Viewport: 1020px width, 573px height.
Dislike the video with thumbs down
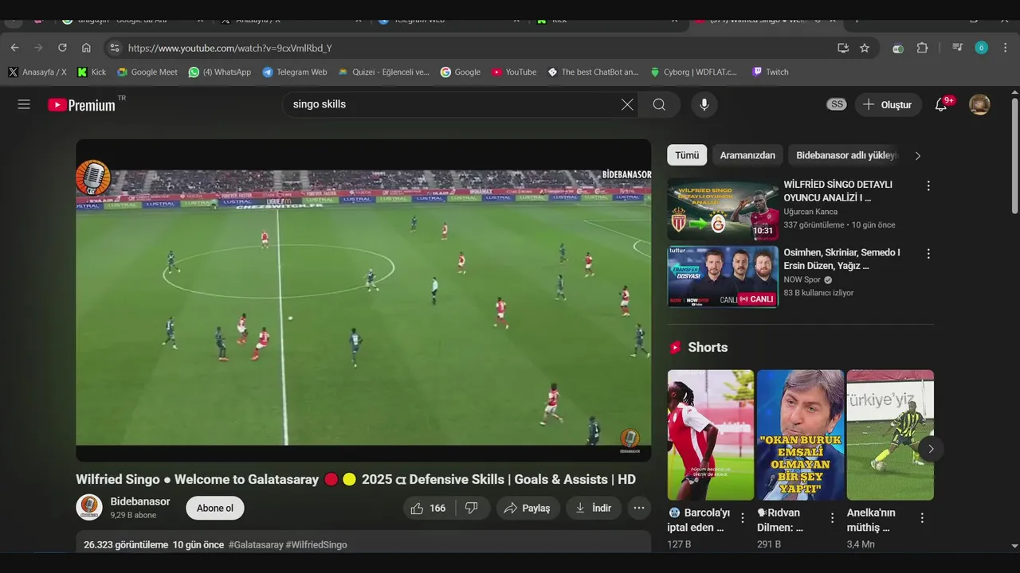[x=472, y=508]
